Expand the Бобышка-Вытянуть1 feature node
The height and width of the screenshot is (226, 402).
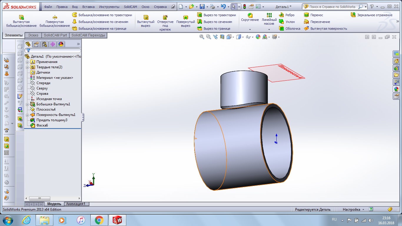[x=27, y=104]
